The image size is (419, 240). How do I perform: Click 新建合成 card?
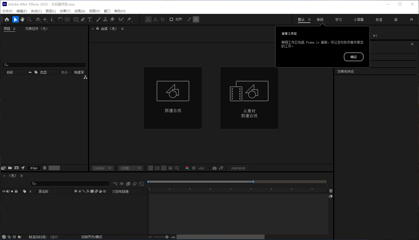[x=173, y=98]
